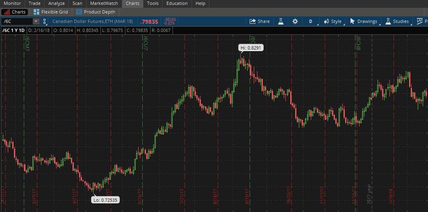Screen dimensions: 428x212
Task: Click the 2017 year marker label
Action: (369, 194)
